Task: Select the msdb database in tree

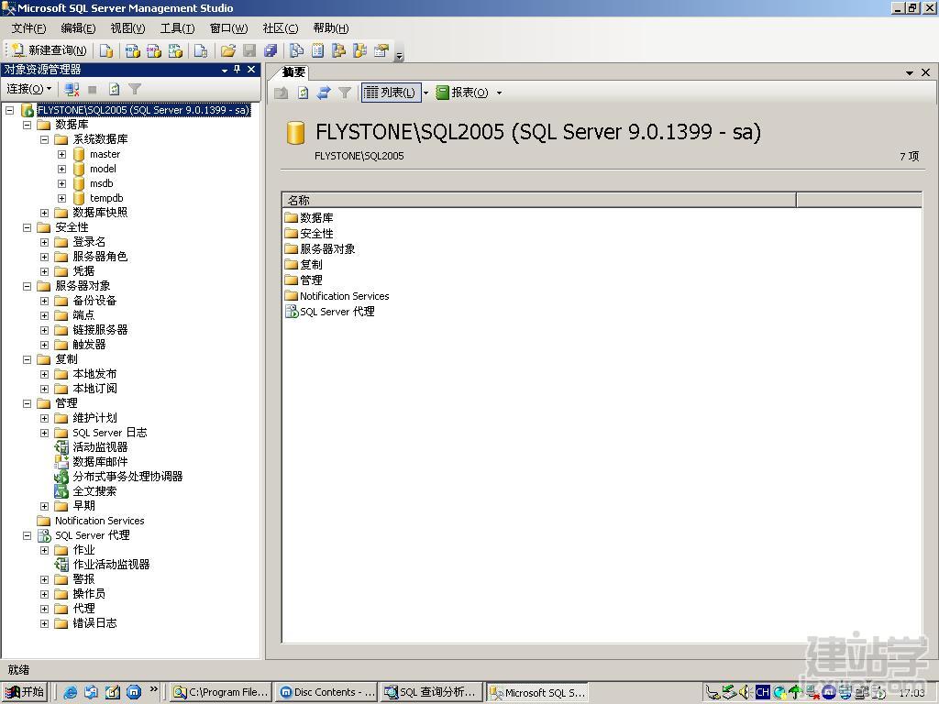Action: pos(101,183)
